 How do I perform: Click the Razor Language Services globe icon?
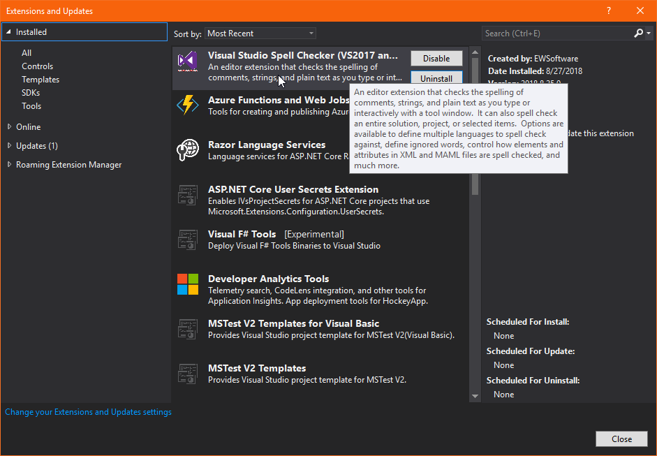click(188, 149)
